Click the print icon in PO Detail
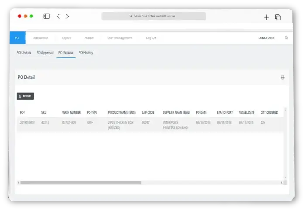This screenshot has height=211, width=306. click(x=282, y=77)
